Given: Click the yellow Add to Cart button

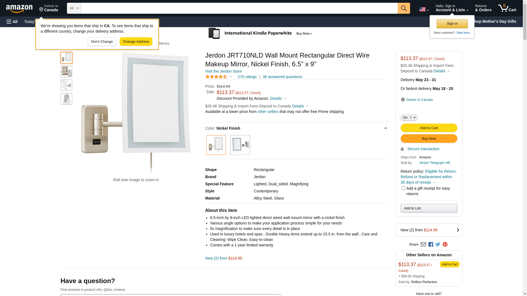Looking at the screenshot, I should 429,128.
